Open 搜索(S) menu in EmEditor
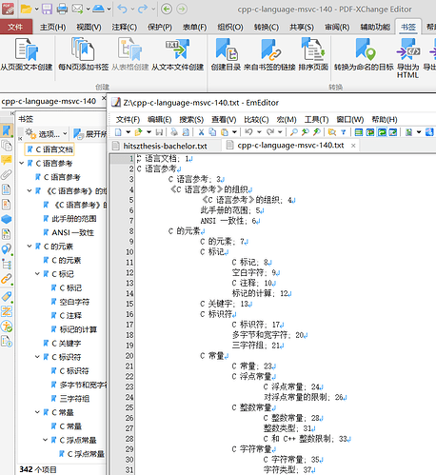 pyautogui.click(x=191, y=120)
